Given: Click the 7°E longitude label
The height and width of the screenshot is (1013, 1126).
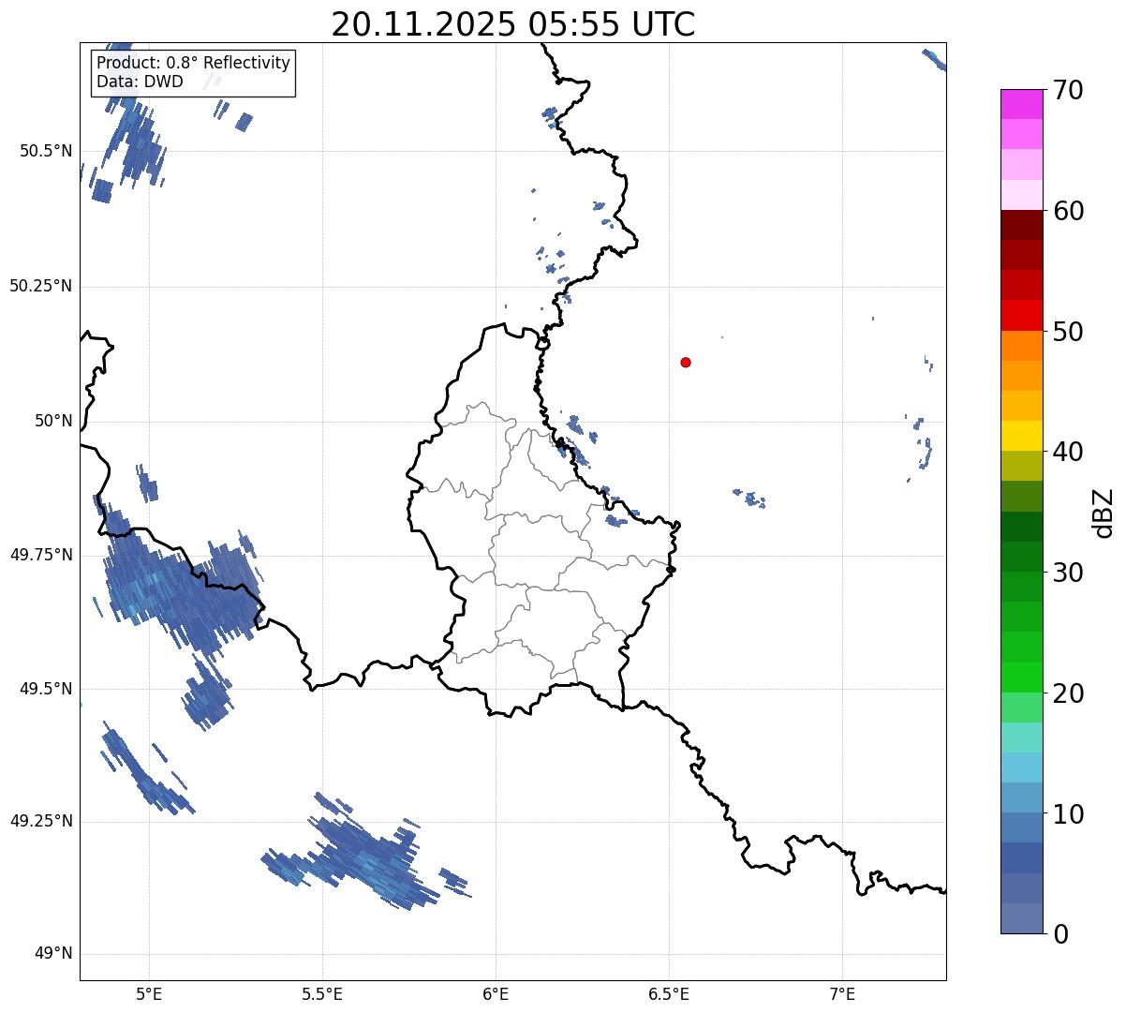Looking at the screenshot, I should 842,994.
